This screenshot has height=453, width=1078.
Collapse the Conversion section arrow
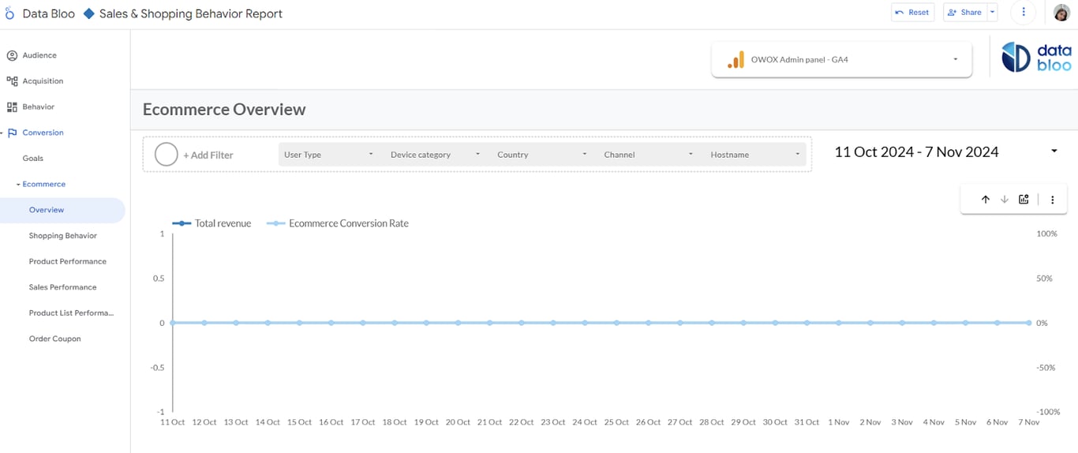pyautogui.click(x=2, y=133)
